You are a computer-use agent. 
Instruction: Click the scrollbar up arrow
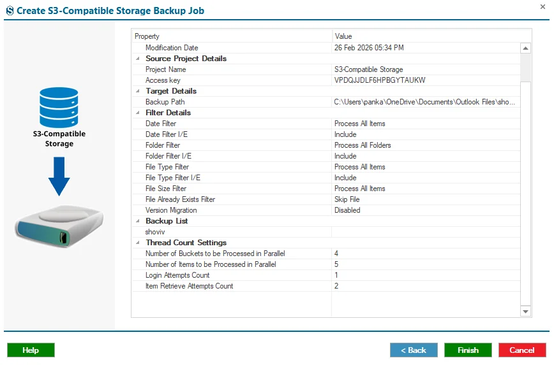[525, 48]
